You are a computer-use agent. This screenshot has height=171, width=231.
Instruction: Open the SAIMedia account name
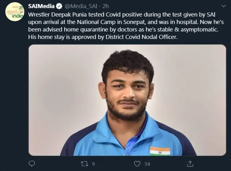pos(41,7)
